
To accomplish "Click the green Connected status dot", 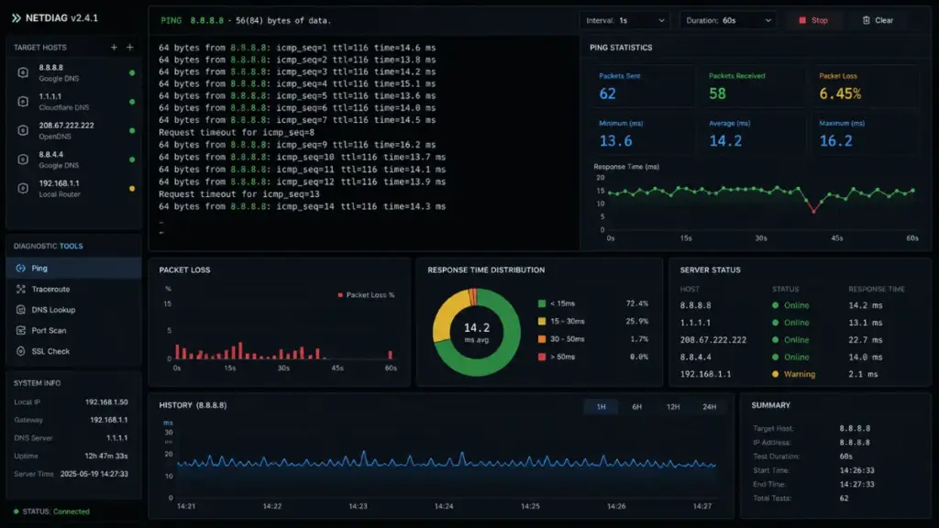I will pos(17,511).
